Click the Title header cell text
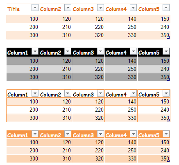 pyautogui.click(x=14, y=9)
